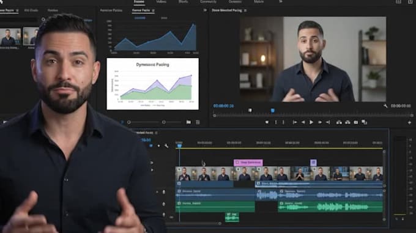Select the first clip thumbnail in project panel
The height and width of the screenshot is (233, 416).
click(10, 37)
